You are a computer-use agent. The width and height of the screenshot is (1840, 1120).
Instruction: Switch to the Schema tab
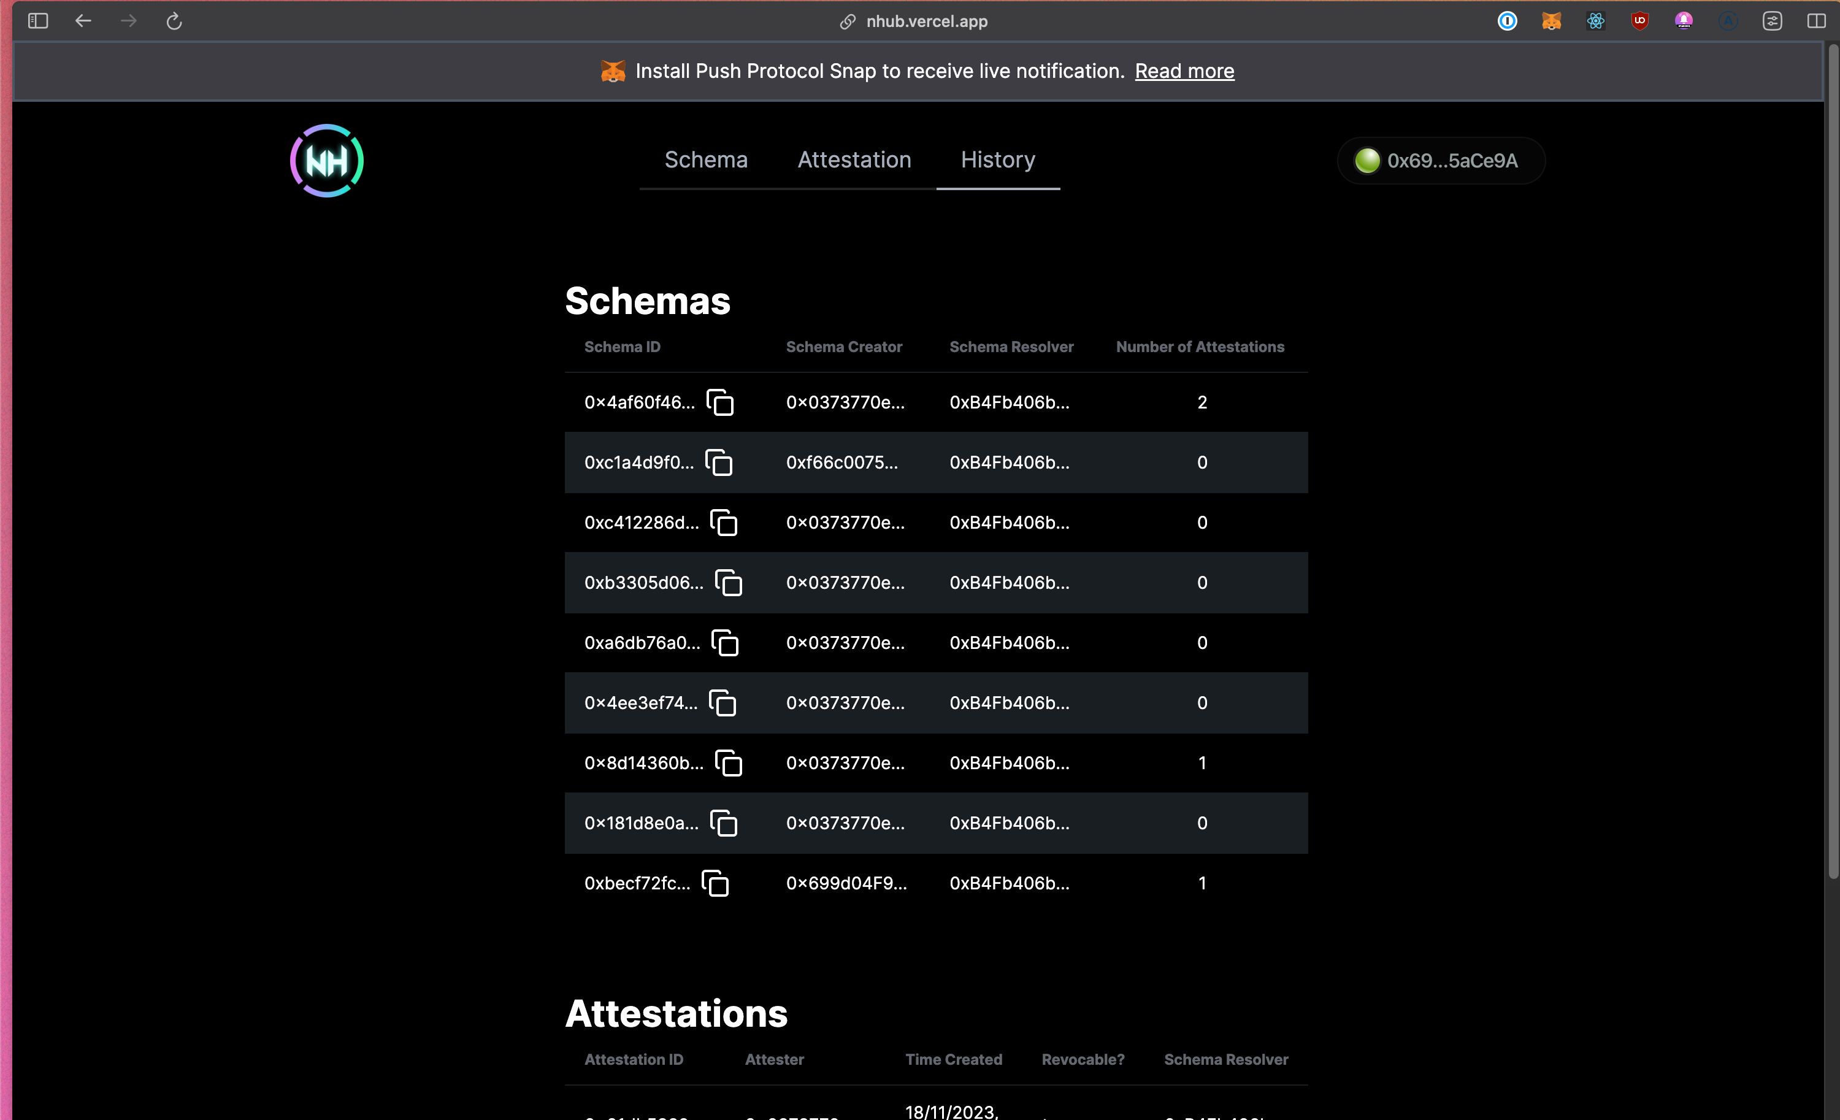click(x=706, y=160)
